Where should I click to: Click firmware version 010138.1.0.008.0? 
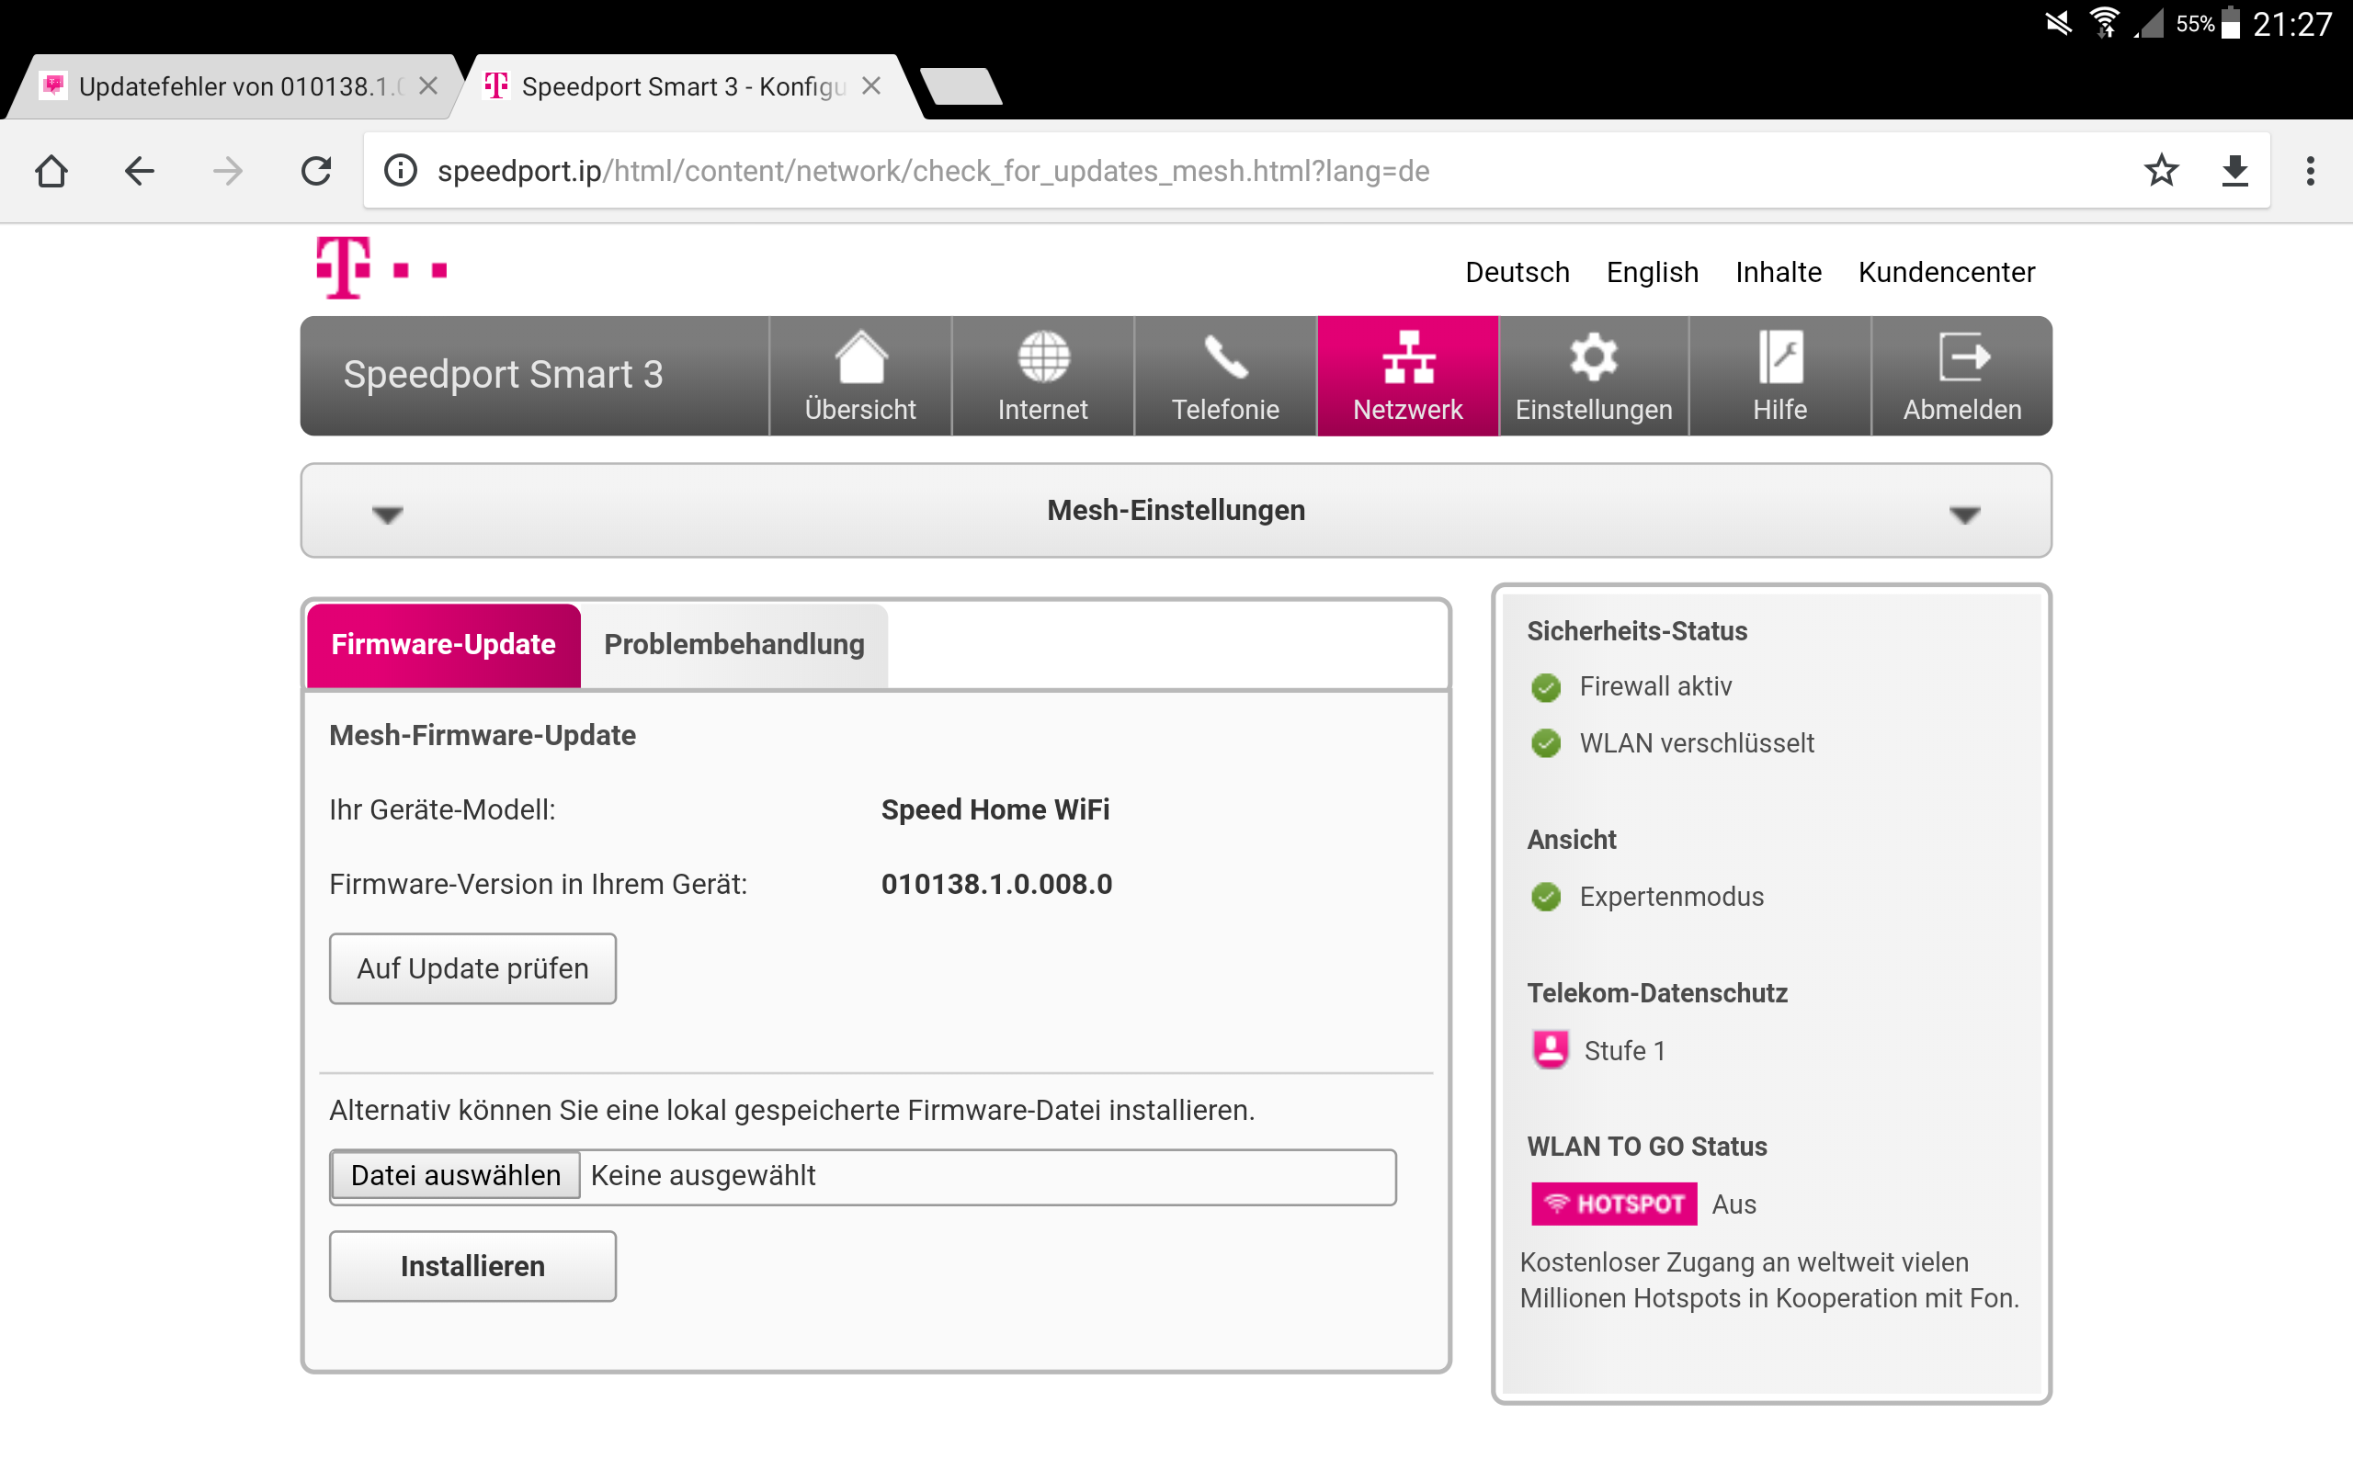(x=995, y=884)
